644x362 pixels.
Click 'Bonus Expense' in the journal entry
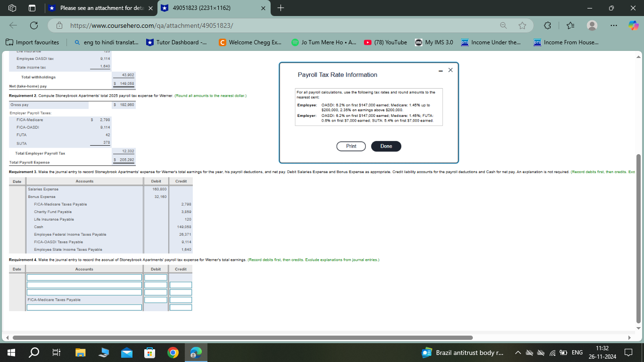click(41, 197)
